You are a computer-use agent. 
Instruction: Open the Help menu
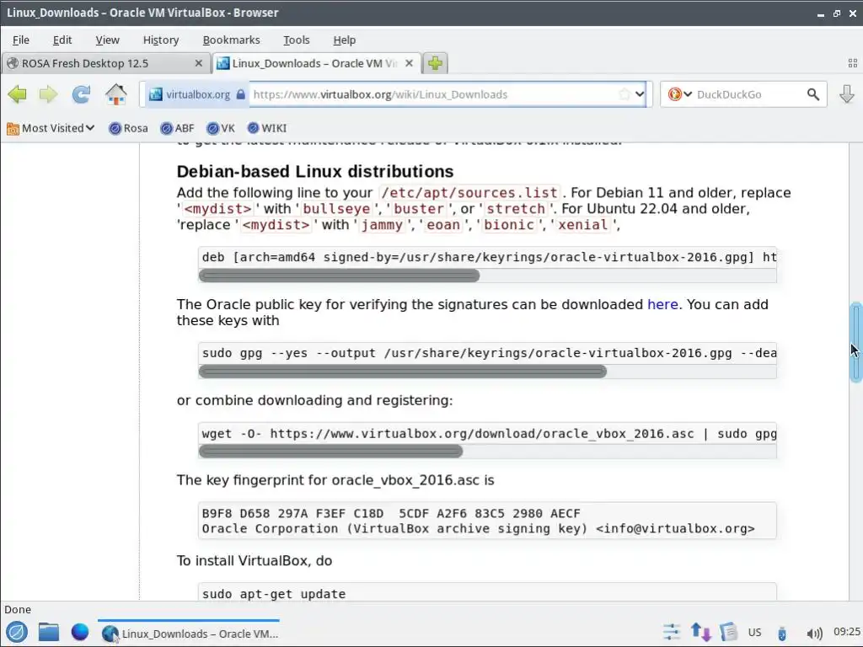(x=345, y=40)
